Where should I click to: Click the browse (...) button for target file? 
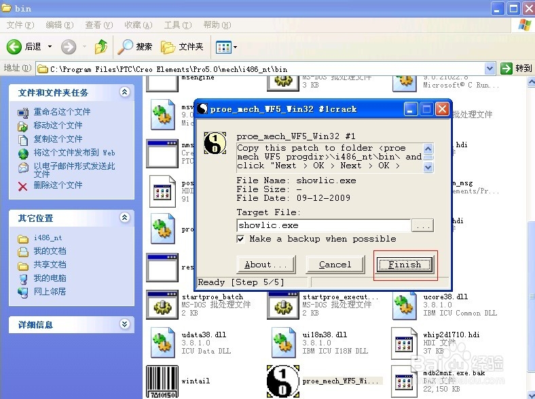click(x=423, y=225)
